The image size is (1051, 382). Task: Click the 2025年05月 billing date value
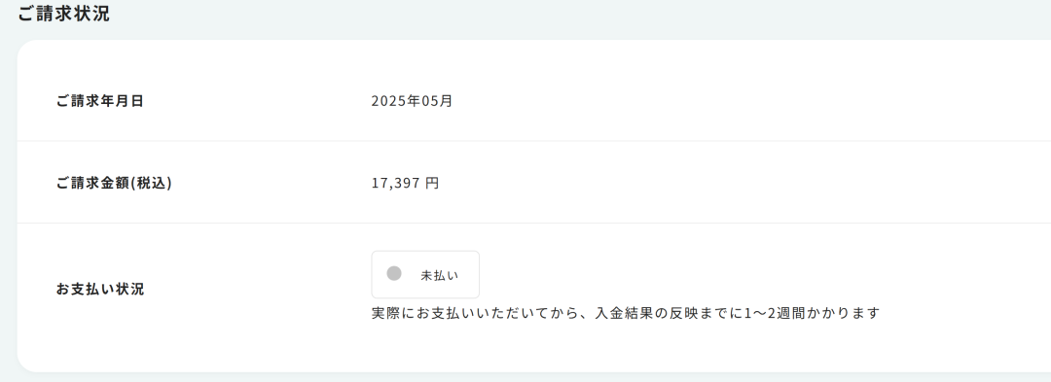tap(413, 102)
